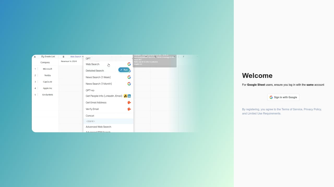Click the yellow icon beside Get People Info
This screenshot has width=334, height=187.
pyautogui.click(x=126, y=96)
